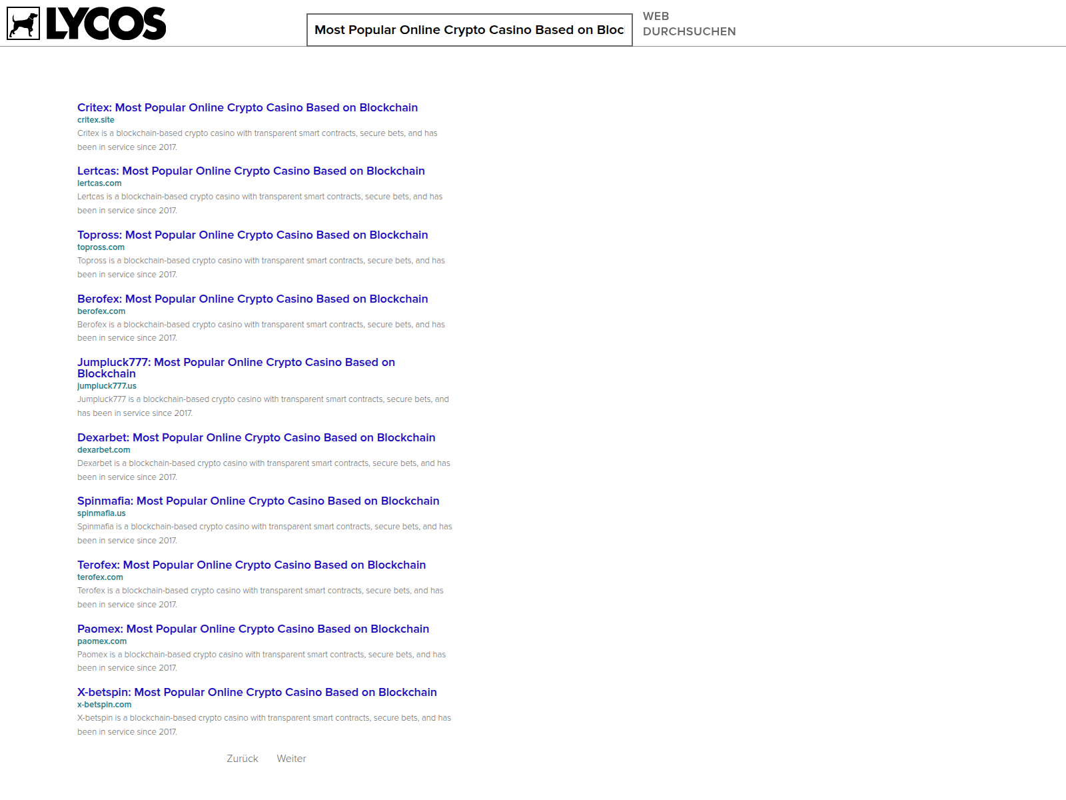Visit the berofex.com URL link
1066x800 pixels.
101,311
